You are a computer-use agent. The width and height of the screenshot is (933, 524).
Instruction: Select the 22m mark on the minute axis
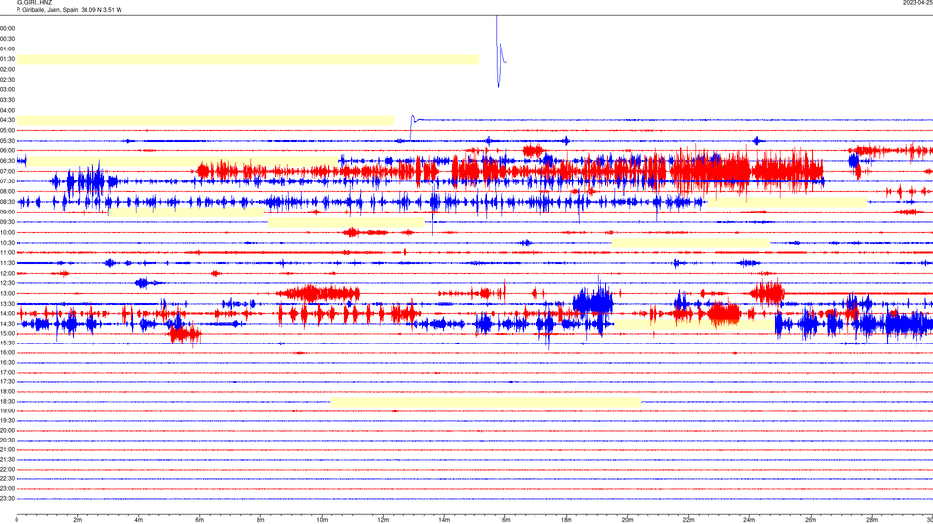pos(688,520)
